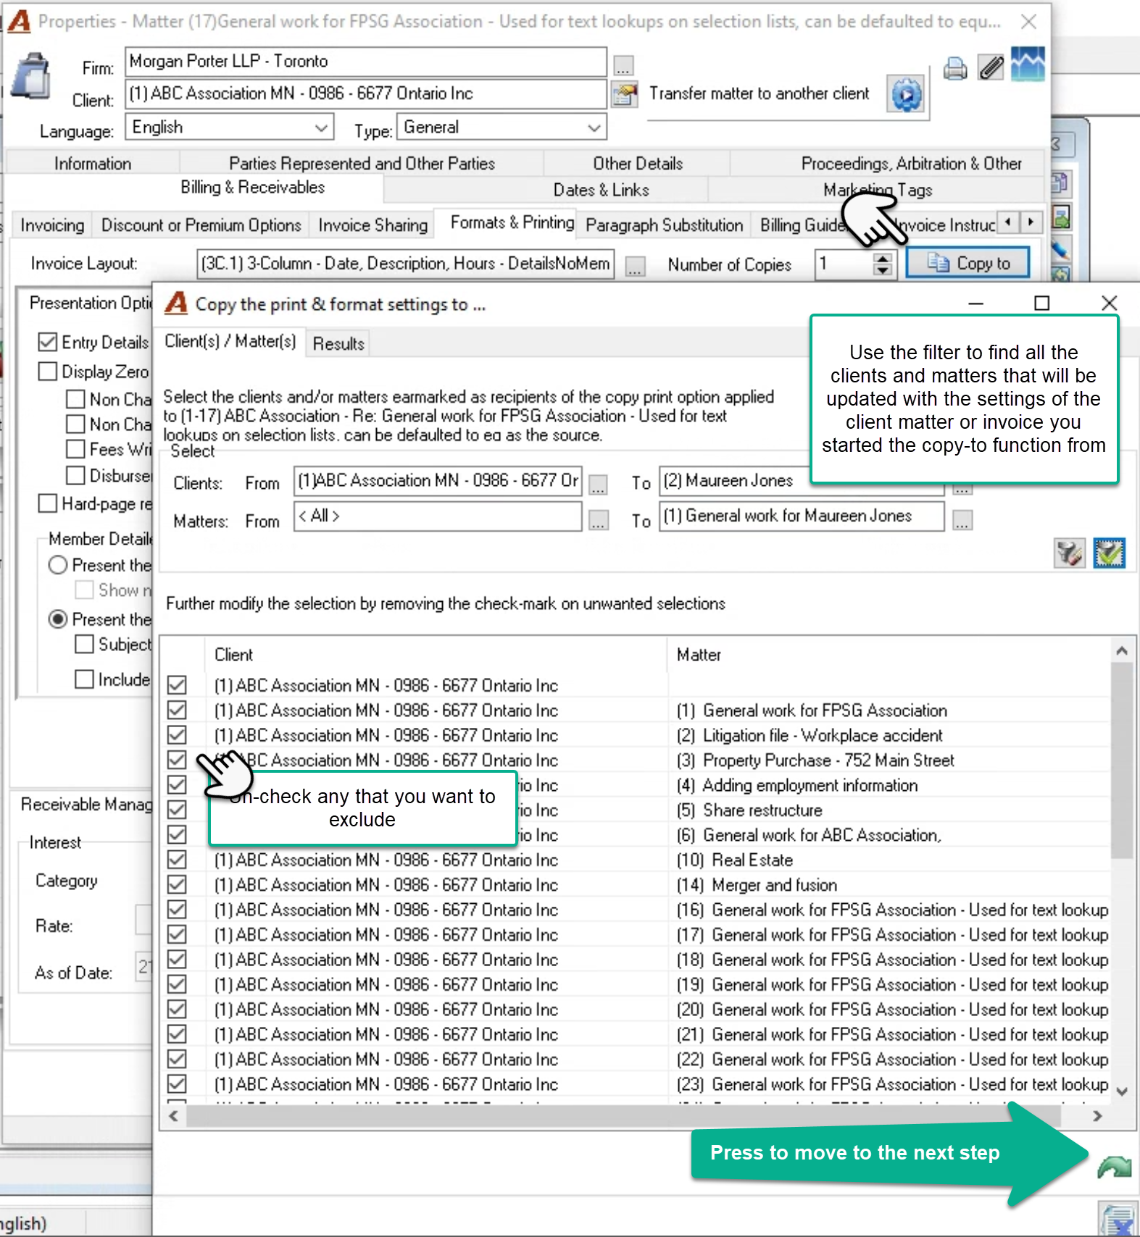Click the cancel icon at bottom right corner

(x=1119, y=1220)
